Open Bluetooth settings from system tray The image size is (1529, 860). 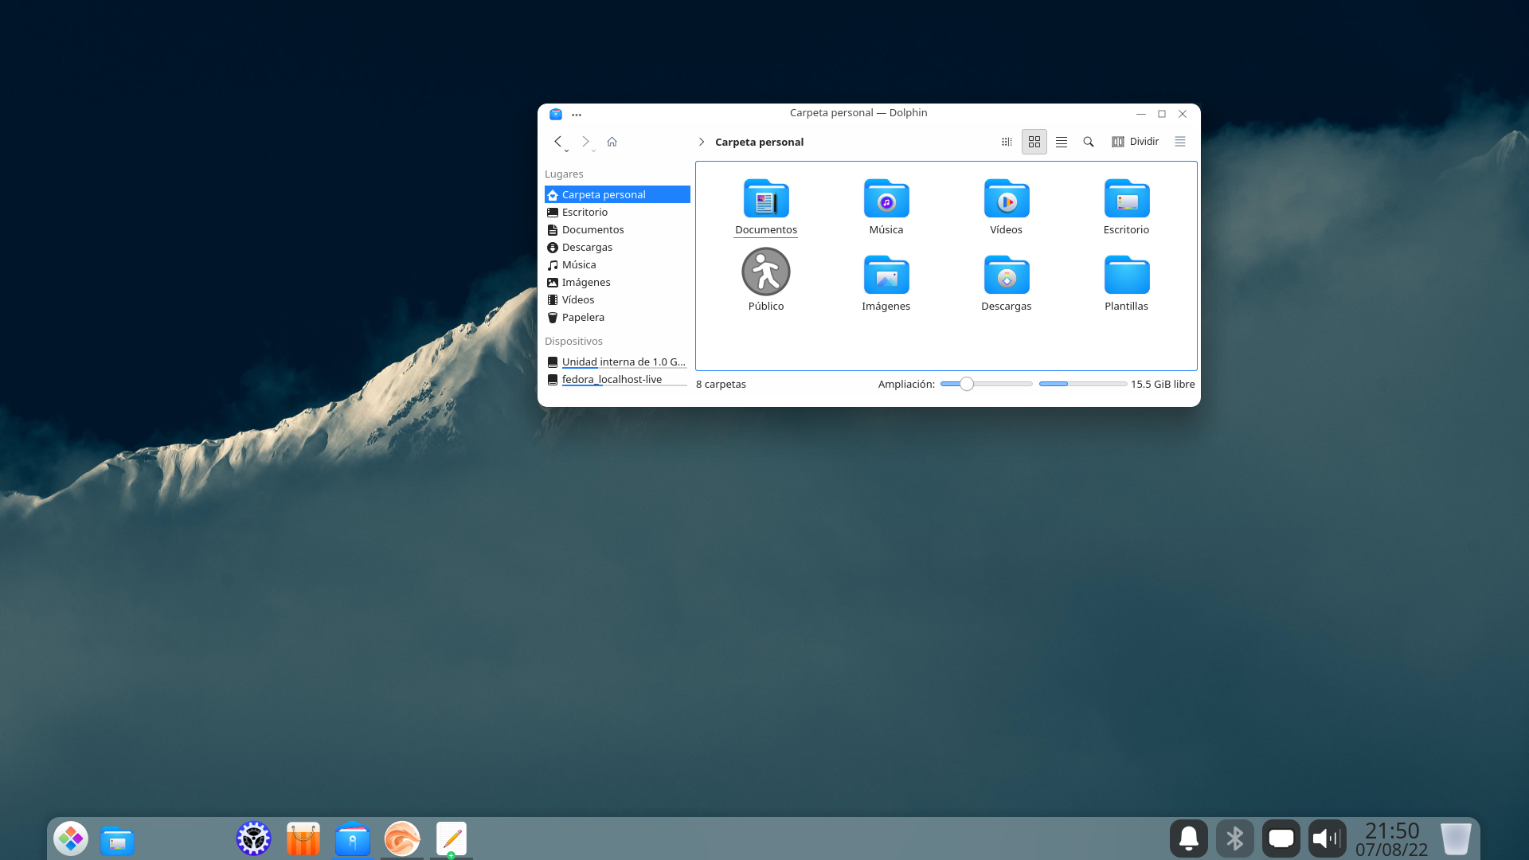(1235, 838)
